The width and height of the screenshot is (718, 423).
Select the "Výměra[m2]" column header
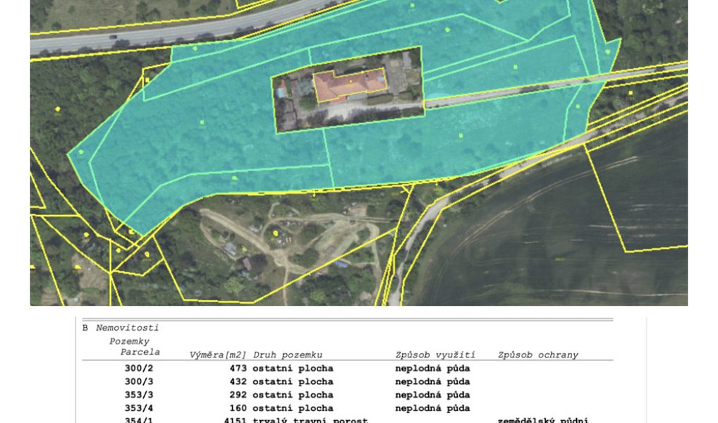pos(218,355)
